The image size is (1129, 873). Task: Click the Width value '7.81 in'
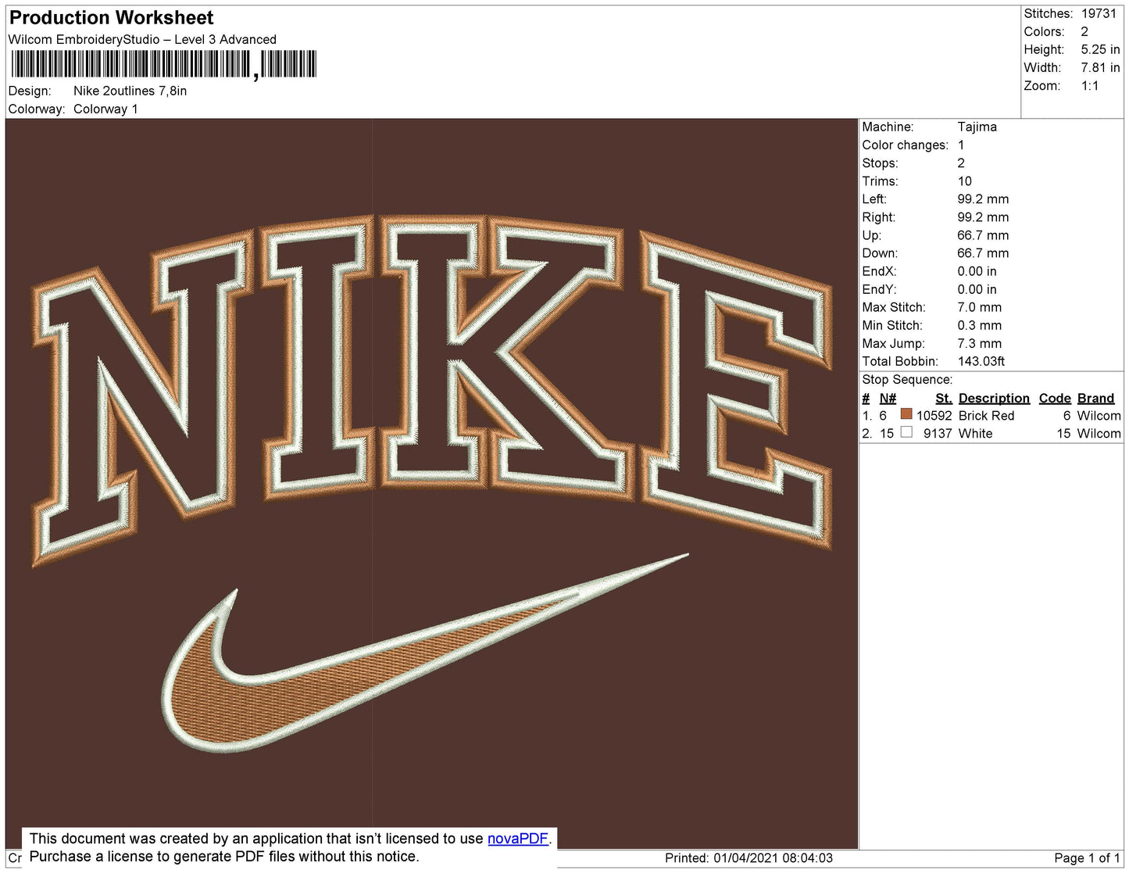[1100, 67]
